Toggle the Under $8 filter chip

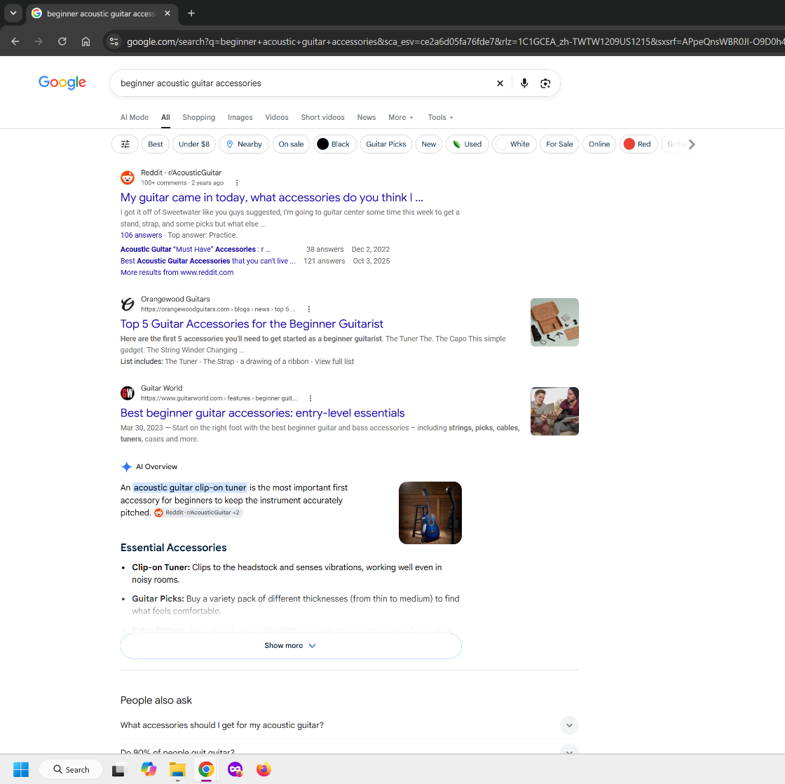point(194,144)
